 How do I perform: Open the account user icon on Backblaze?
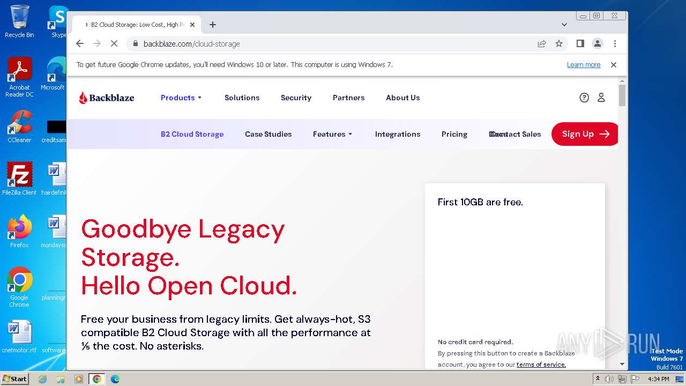pos(601,98)
